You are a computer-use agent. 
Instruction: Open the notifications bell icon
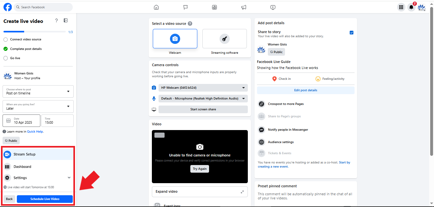click(411, 7)
